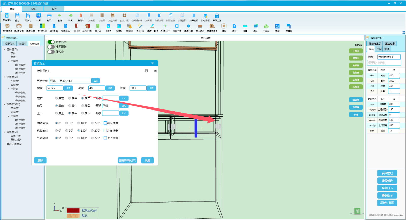
Task: Collapse the 深度板(窗口) tree node
Action: [x=5, y=104]
